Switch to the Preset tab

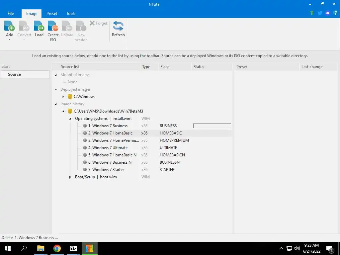tap(52, 13)
